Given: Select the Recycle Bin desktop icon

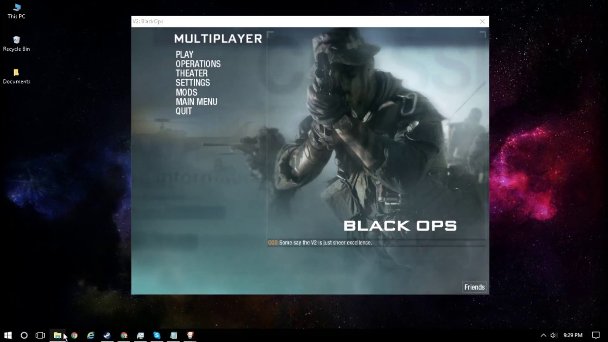Looking at the screenshot, I should coord(17,44).
